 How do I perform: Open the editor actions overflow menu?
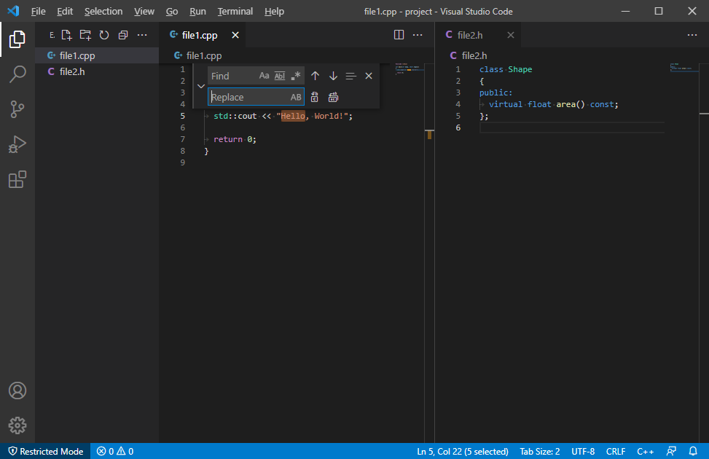tap(418, 35)
